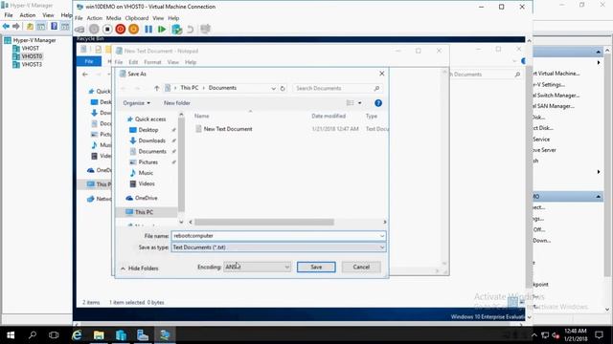613x344 pixels.
Task: Collapse the win10DEMO actions section
Action: coord(598,197)
